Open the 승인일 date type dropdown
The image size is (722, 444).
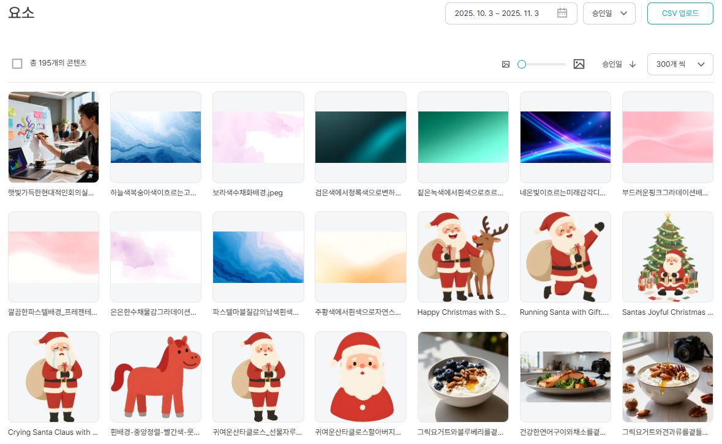pos(609,13)
